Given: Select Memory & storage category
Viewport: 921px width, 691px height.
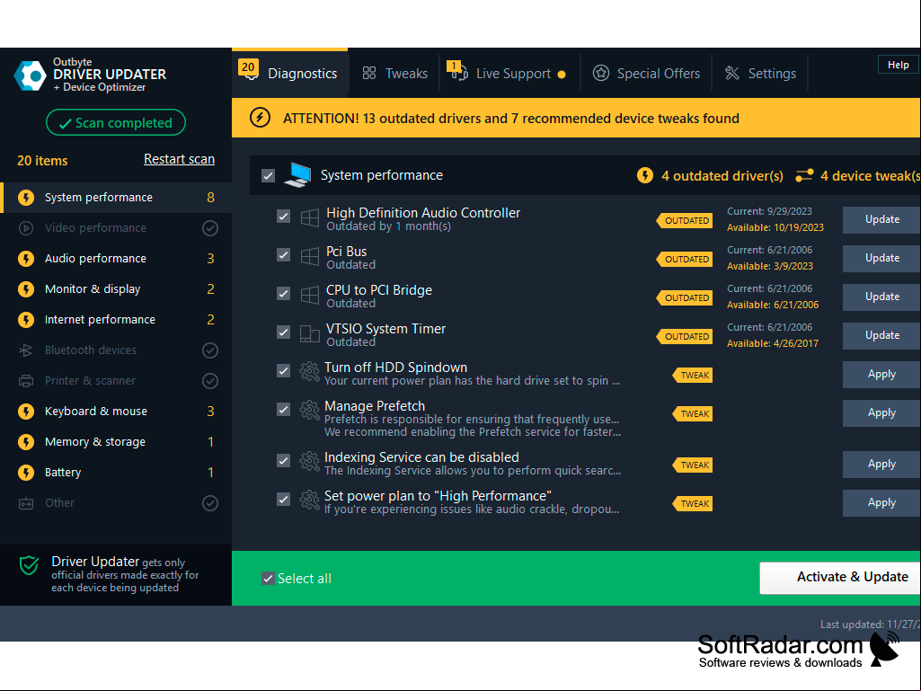Looking at the screenshot, I should point(116,442).
